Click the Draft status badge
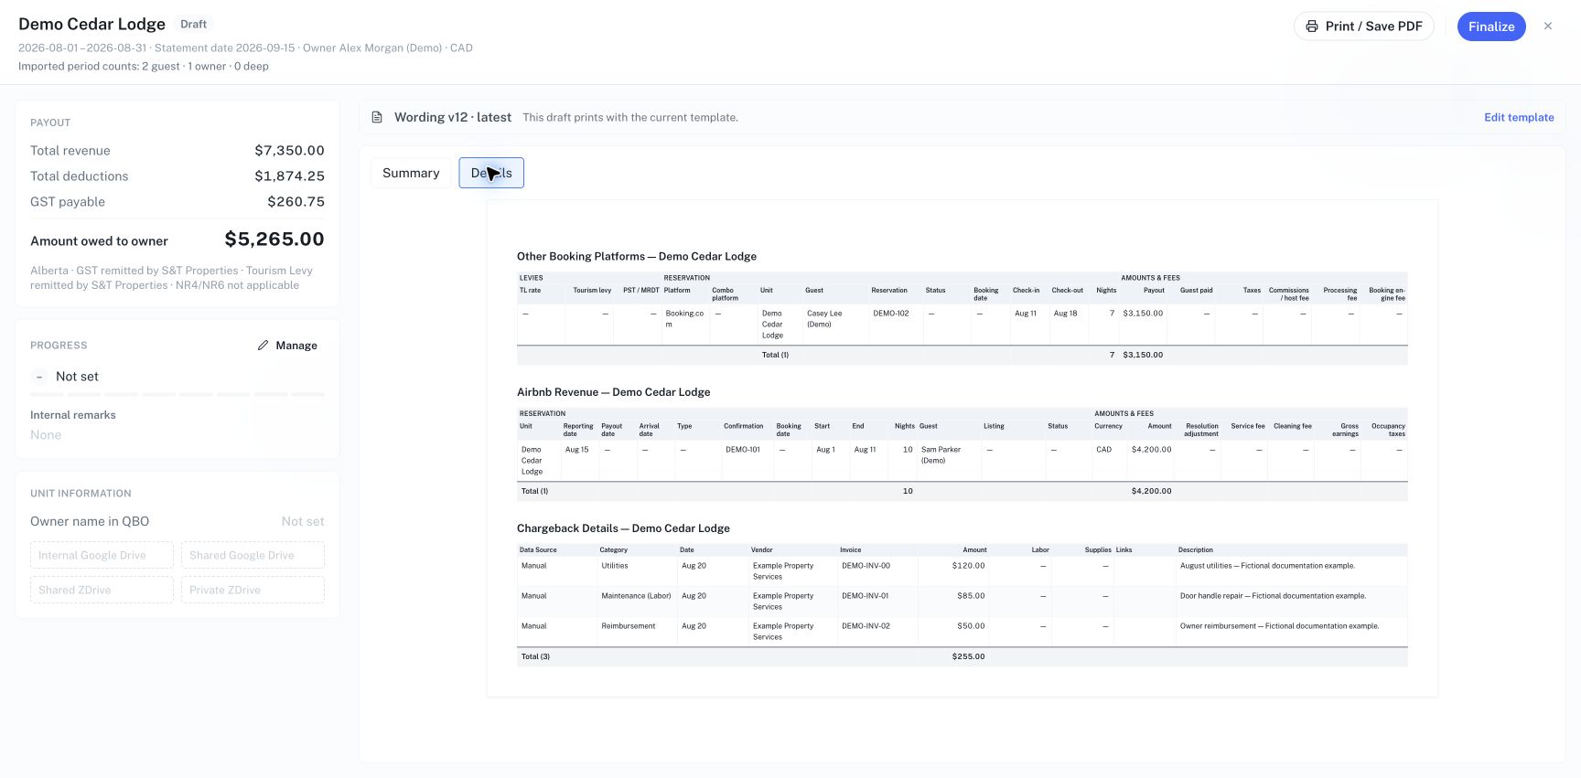1581x778 pixels. tap(193, 25)
